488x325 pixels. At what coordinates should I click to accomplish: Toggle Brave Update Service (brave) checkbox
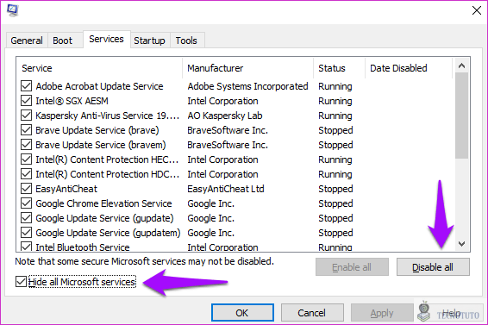(26, 130)
